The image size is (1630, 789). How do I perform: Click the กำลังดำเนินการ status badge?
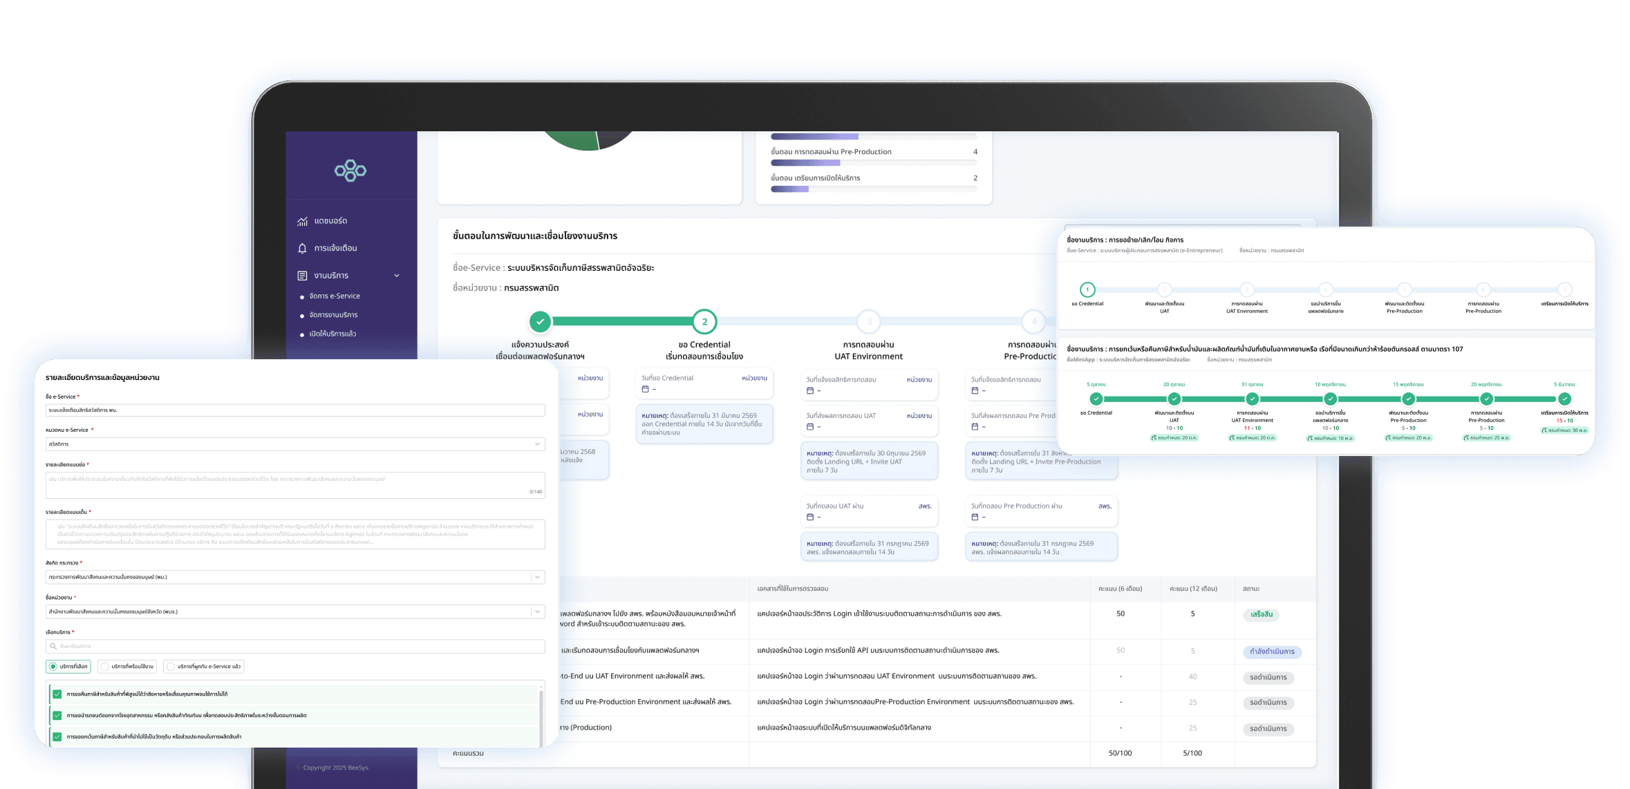(1271, 652)
